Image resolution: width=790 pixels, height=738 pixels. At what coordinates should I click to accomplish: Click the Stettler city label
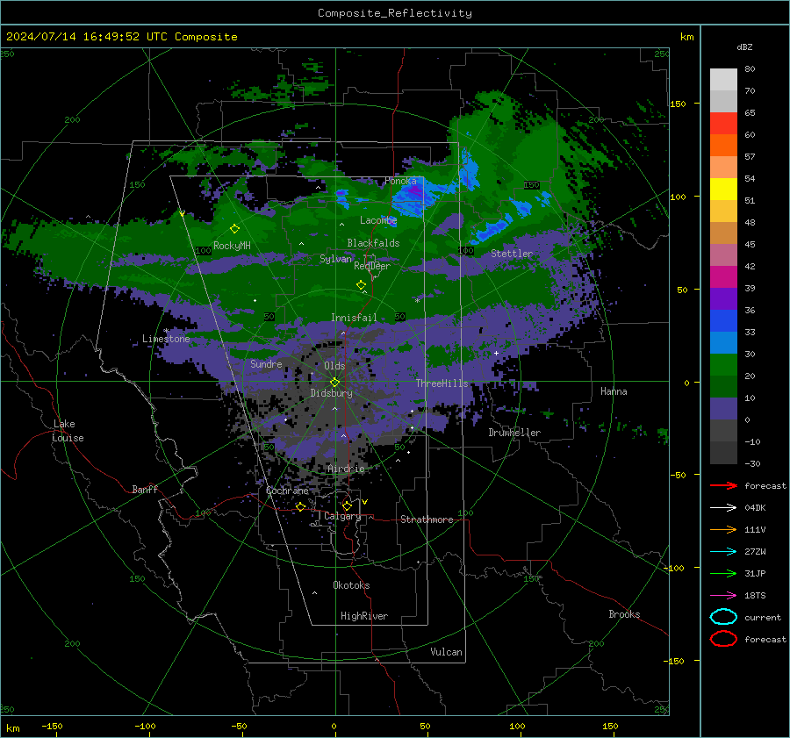click(512, 254)
